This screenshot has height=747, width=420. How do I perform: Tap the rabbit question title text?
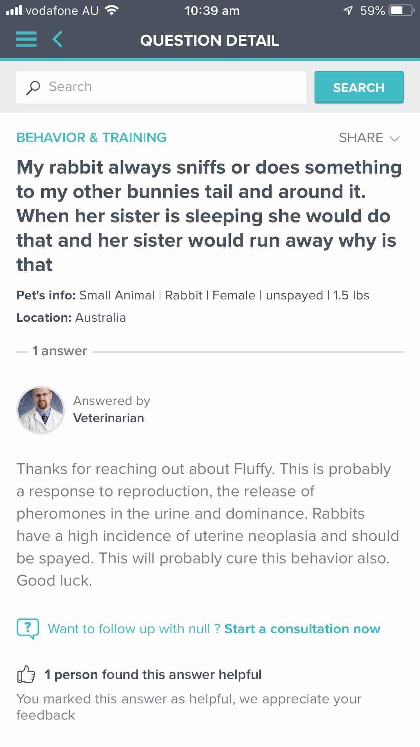[209, 216]
